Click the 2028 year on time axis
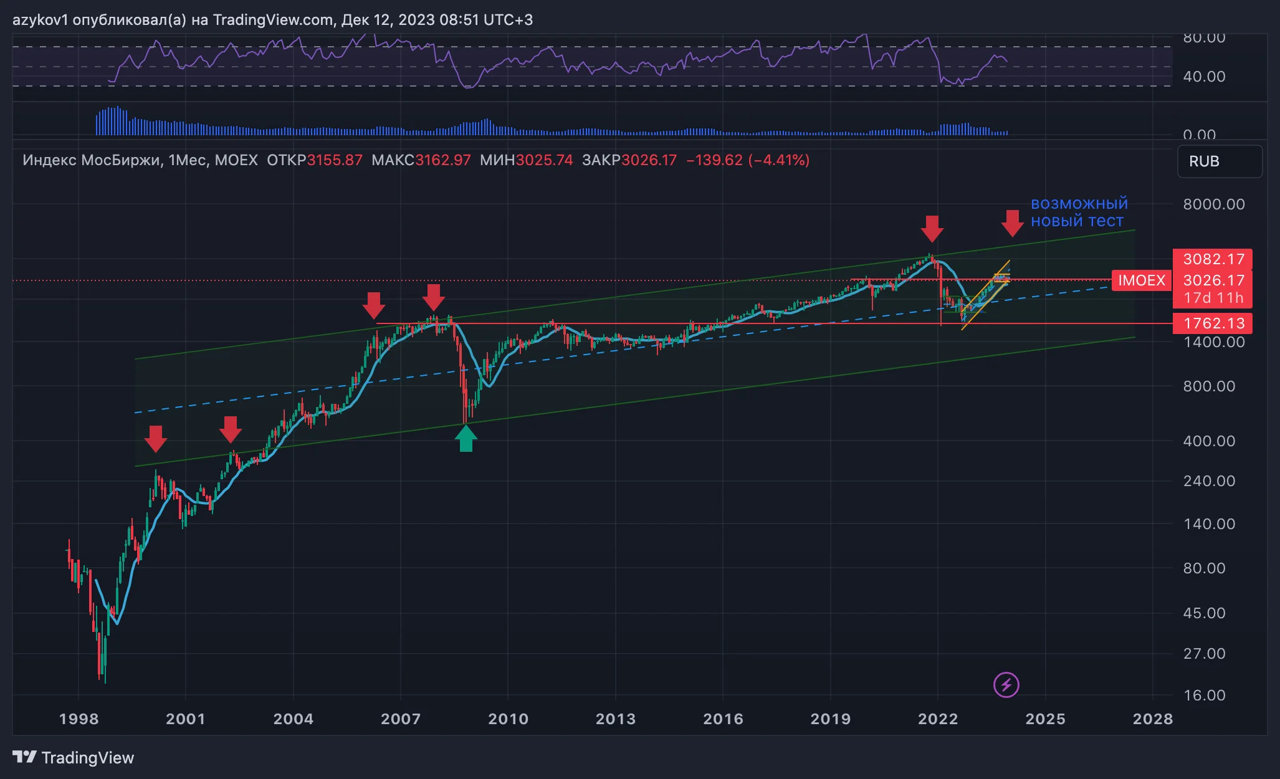The height and width of the screenshot is (779, 1280). coord(1153,719)
